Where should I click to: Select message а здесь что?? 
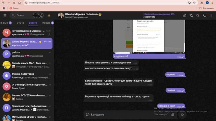click(x=149, y=56)
